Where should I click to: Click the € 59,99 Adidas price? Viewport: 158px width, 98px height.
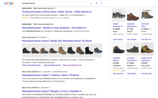point(144,63)
